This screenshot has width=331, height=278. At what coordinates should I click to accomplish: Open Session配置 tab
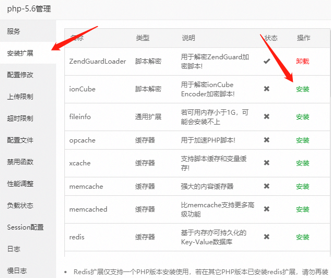click(x=28, y=227)
